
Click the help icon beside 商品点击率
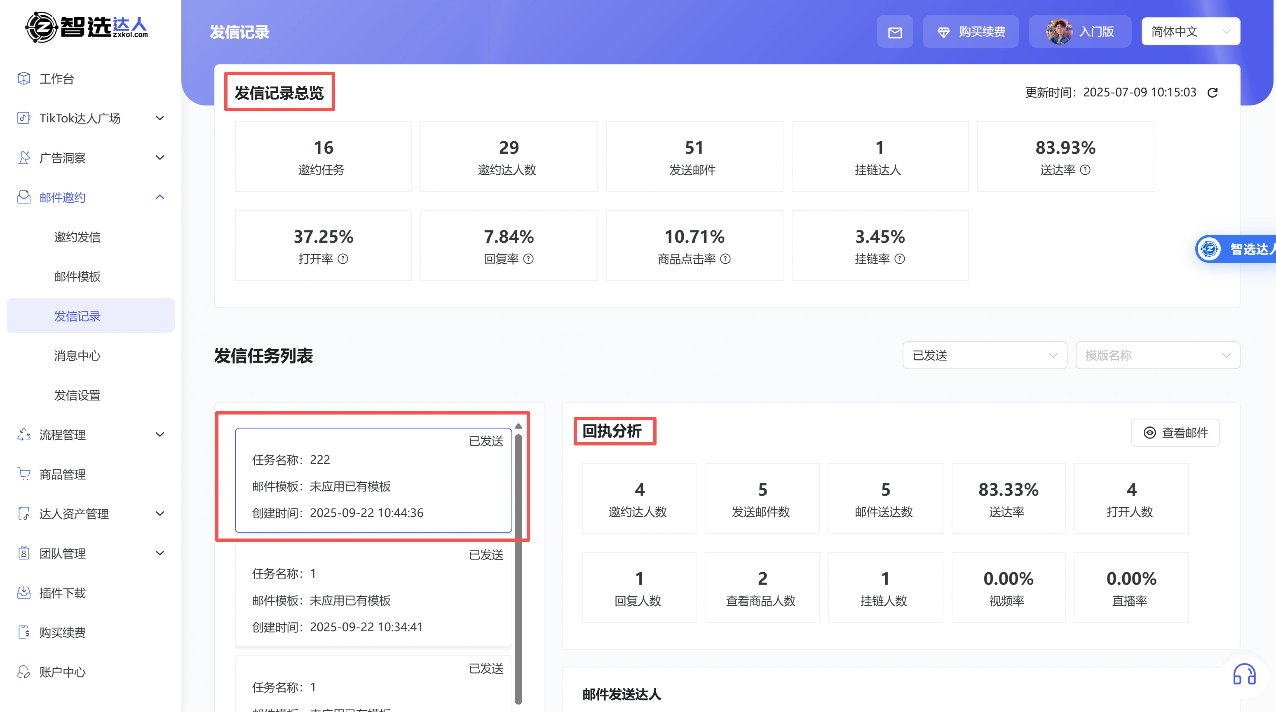coord(725,259)
